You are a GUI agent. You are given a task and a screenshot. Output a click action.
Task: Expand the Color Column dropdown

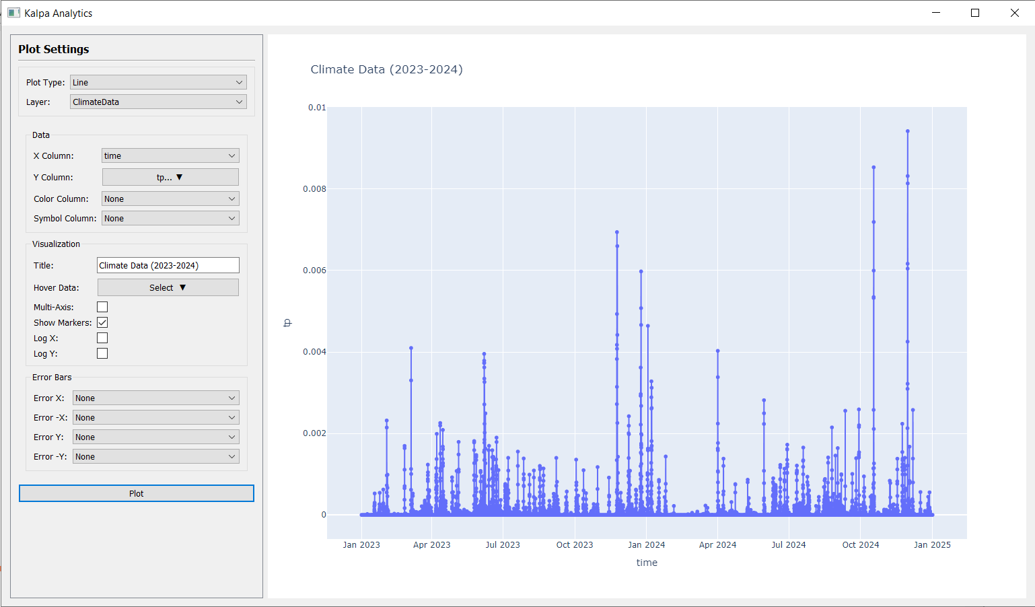170,199
